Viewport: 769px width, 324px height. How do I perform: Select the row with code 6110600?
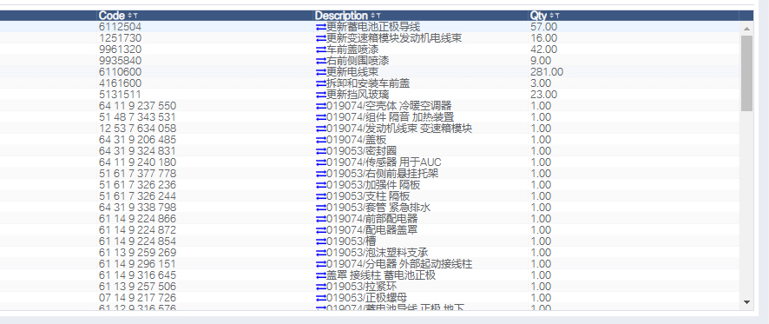[369, 72]
